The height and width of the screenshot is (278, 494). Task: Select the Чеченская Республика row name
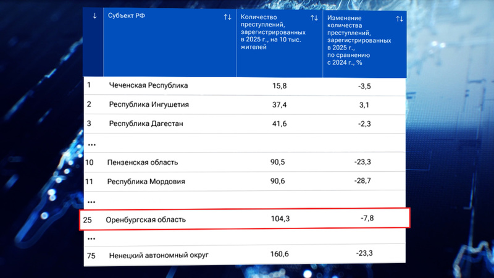click(x=148, y=85)
